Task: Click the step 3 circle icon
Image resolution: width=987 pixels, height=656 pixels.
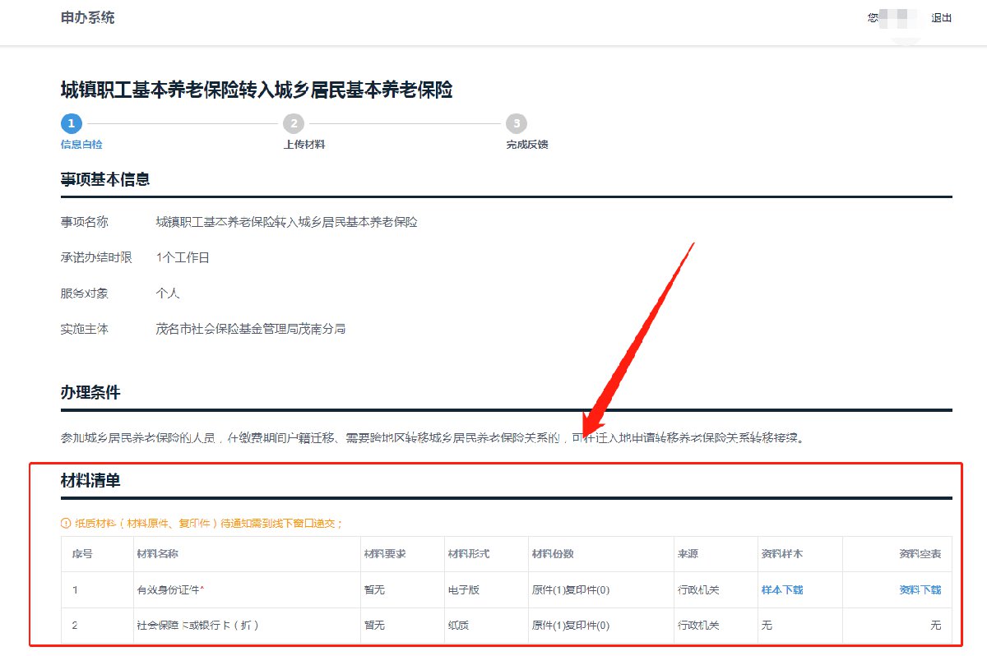Action: (x=516, y=123)
